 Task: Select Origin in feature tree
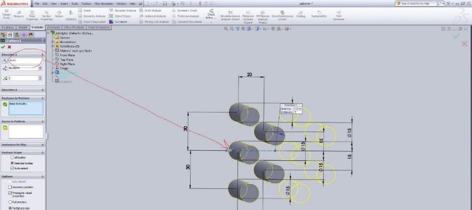[x=64, y=68]
